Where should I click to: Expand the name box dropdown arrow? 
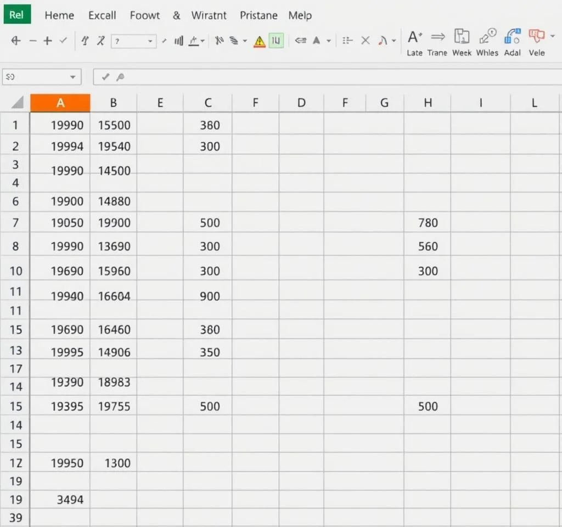click(72, 77)
